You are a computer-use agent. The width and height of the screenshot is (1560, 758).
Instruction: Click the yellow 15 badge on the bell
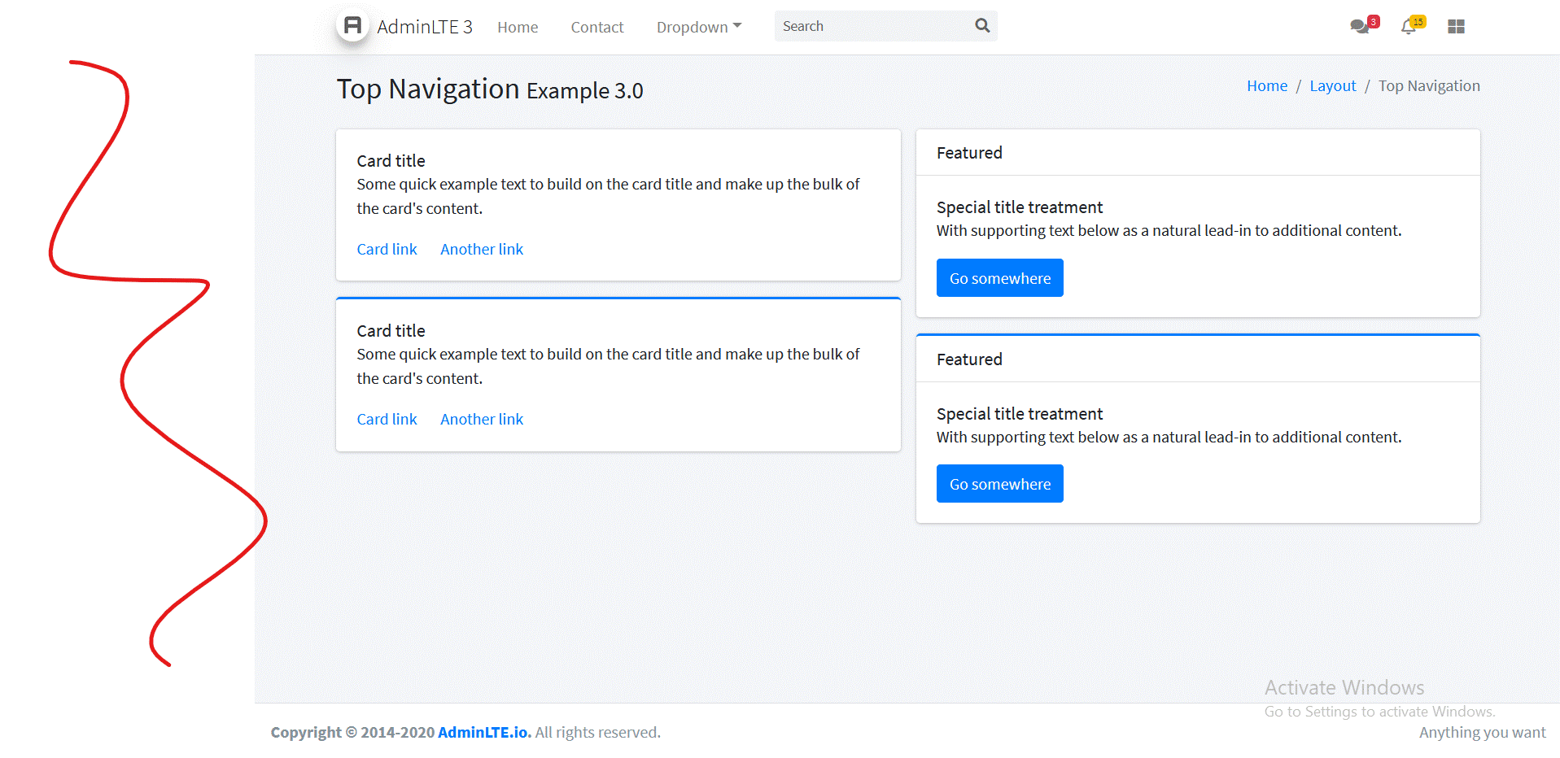coord(1417,20)
